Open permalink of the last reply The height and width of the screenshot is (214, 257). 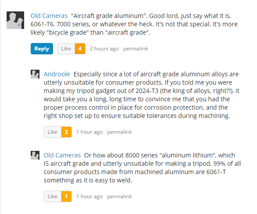point(119,196)
